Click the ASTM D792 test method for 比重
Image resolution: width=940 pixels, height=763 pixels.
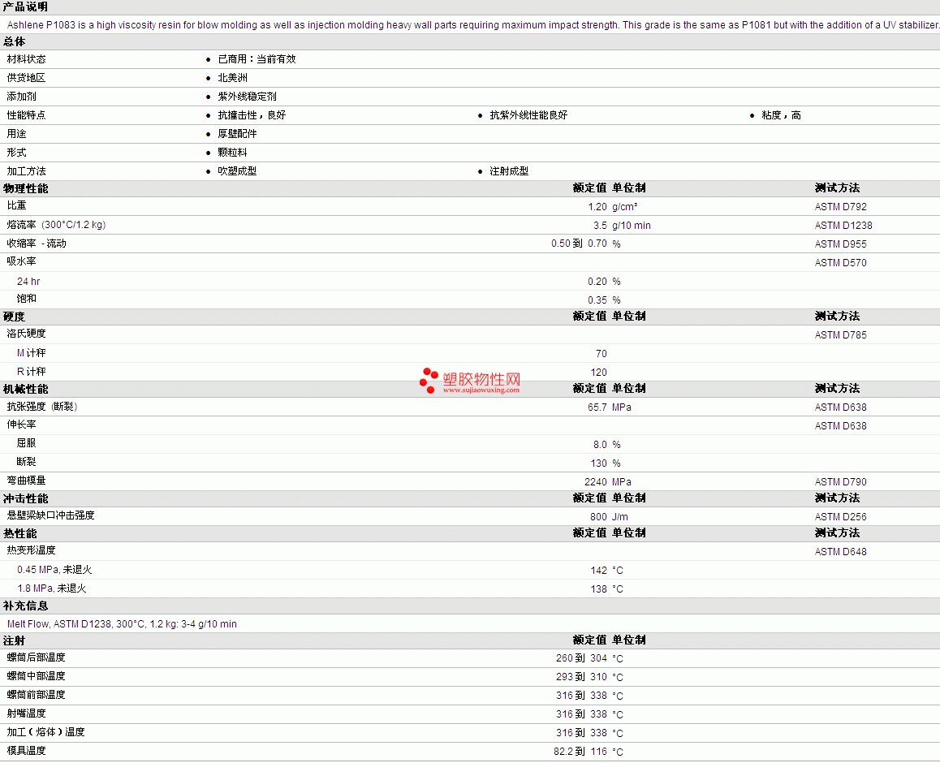tap(840, 207)
